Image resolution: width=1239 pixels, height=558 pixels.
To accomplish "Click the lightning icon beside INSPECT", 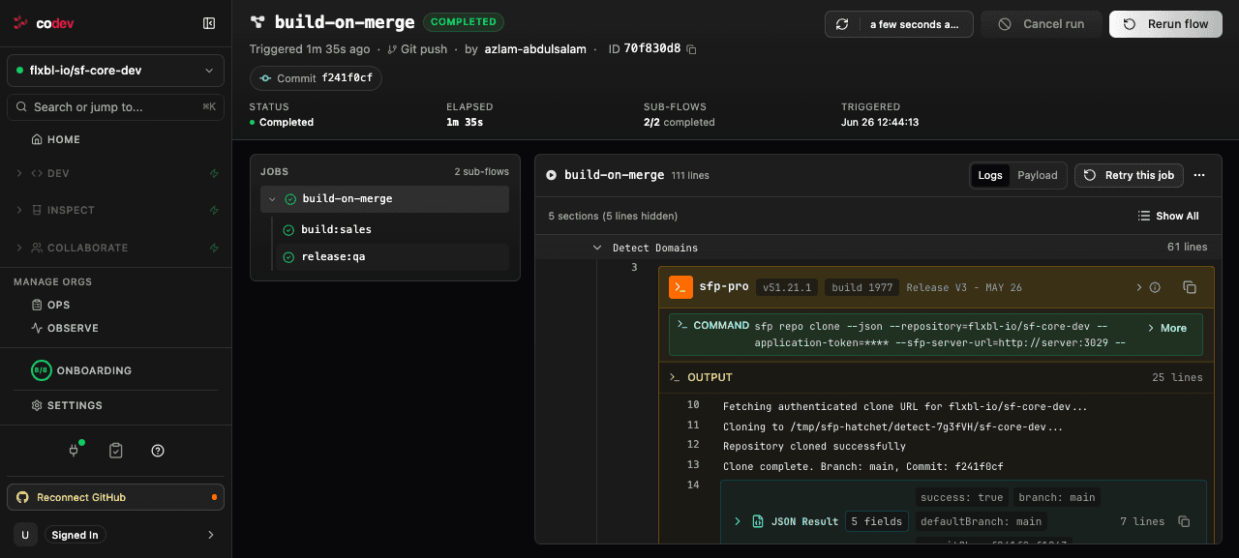I will [x=214, y=210].
